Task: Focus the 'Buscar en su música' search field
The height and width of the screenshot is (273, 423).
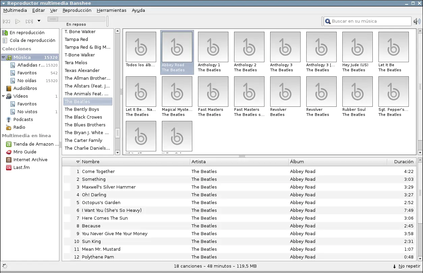Action: [x=368, y=21]
